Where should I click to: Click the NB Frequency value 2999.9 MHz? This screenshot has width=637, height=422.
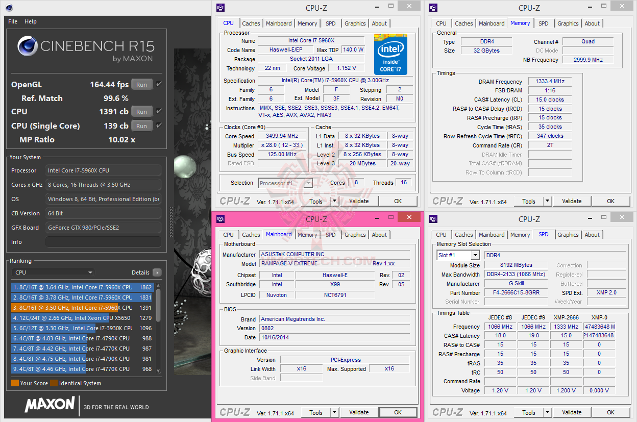click(x=588, y=60)
